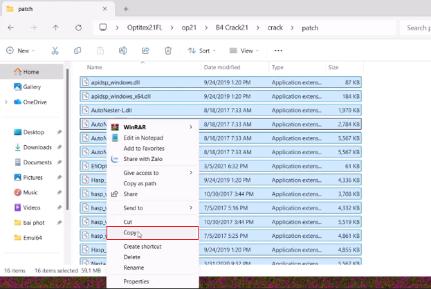Sort files by Date modified column

(222, 67)
